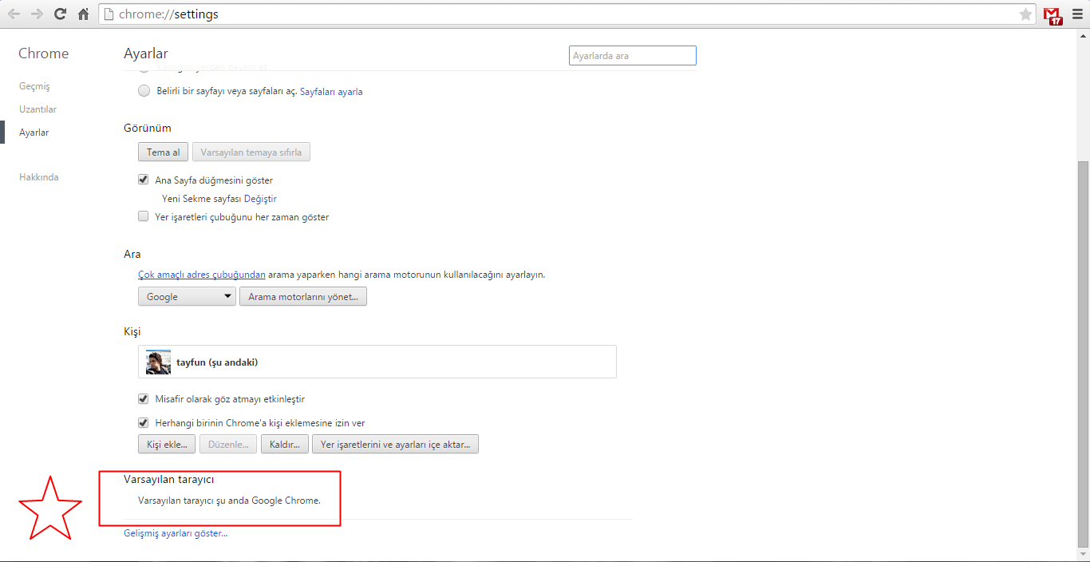Click the 'Kişi' section heading

tap(132, 331)
